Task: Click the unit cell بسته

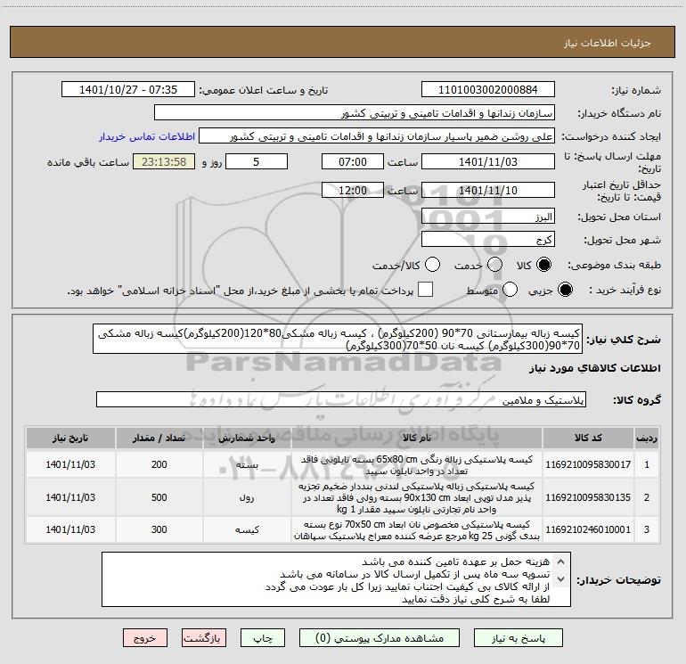Action: pos(247,464)
